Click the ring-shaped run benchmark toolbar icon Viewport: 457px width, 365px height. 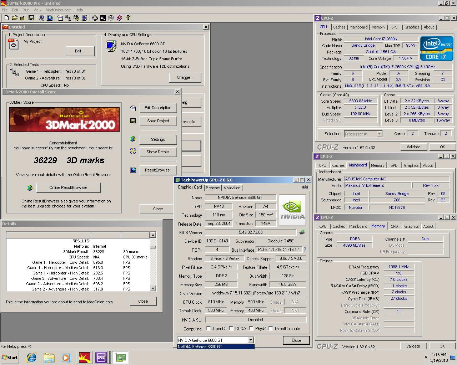point(95,18)
